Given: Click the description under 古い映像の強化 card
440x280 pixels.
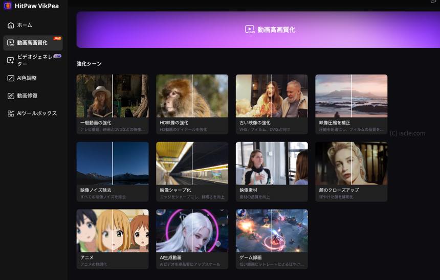Looking at the screenshot, I should point(265,129).
